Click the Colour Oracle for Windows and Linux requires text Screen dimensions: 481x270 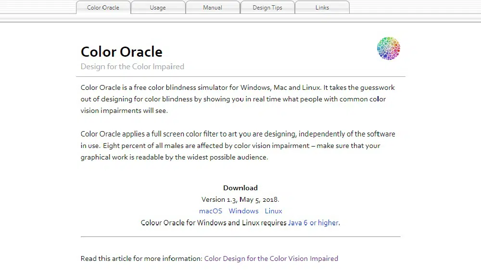[x=214, y=223]
